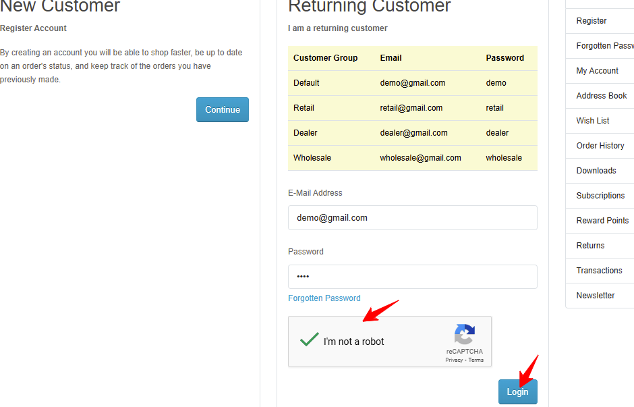Click the Password input field
Image resolution: width=634 pixels, height=407 pixels.
click(x=412, y=277)
